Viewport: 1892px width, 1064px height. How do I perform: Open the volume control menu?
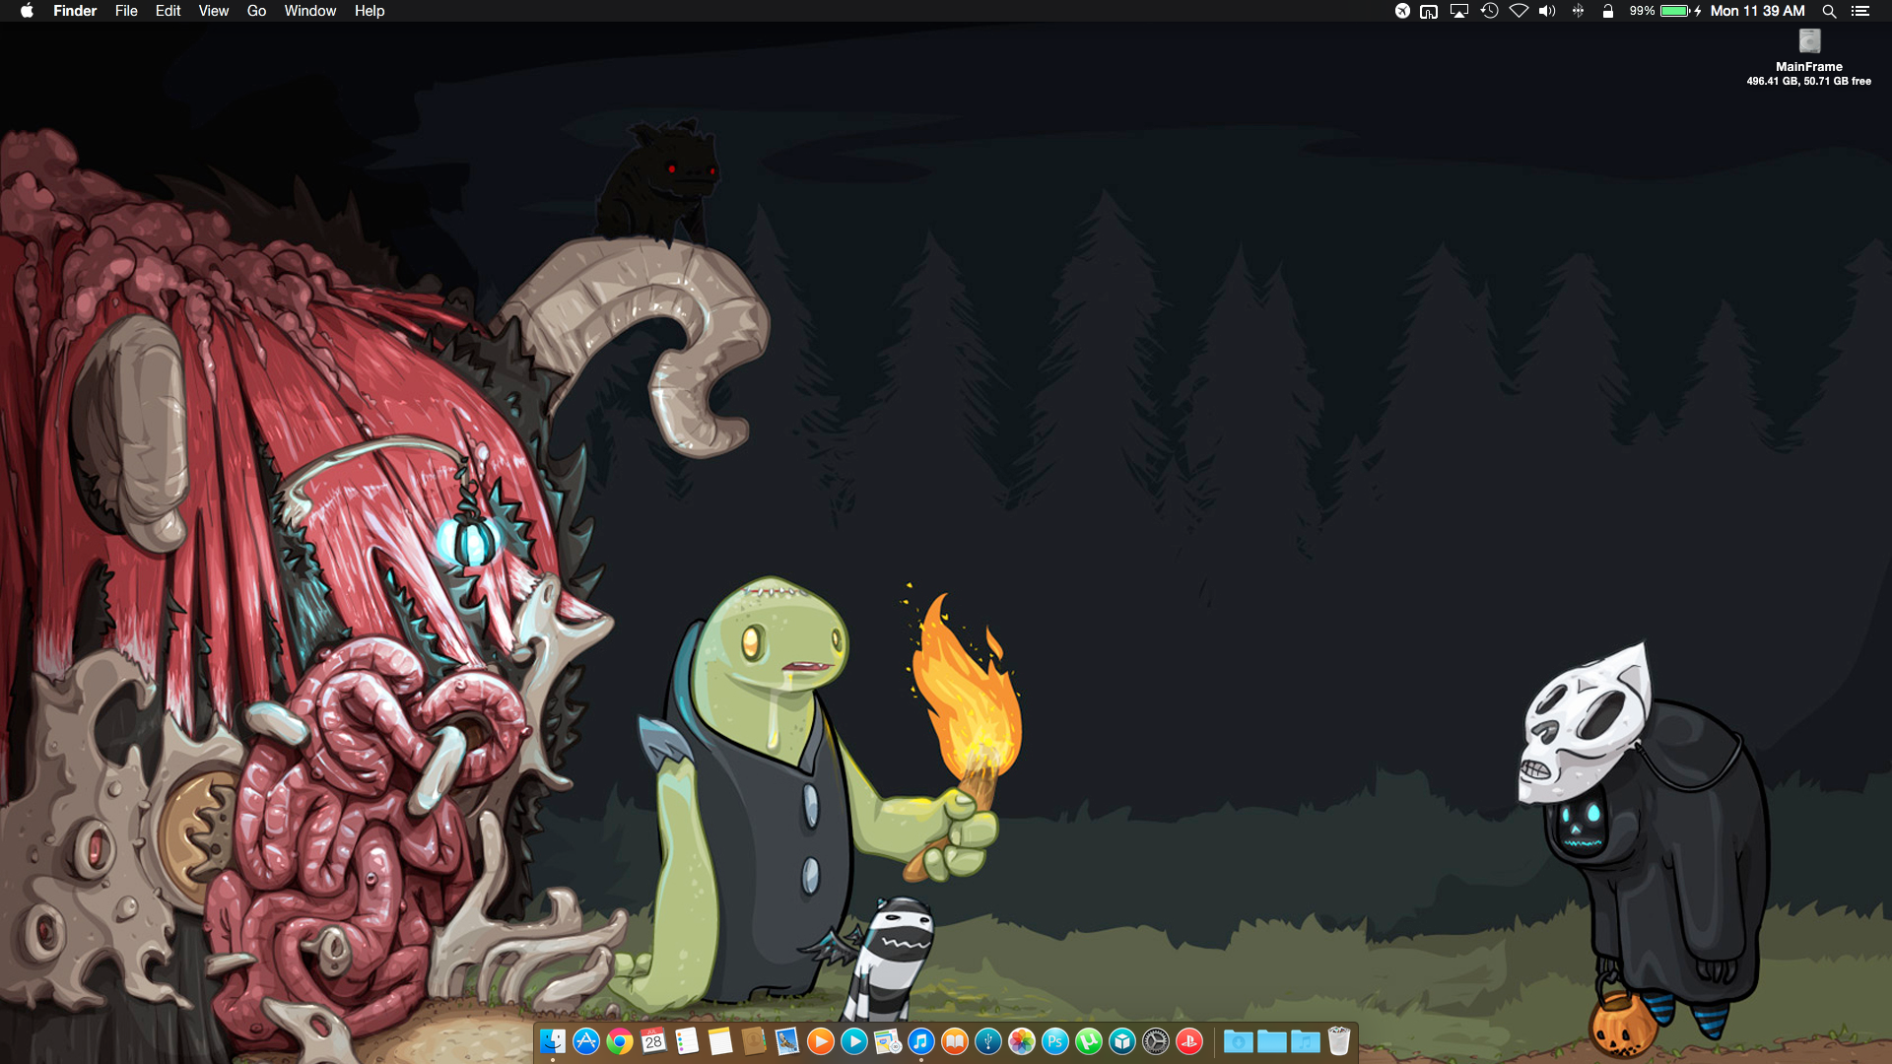1548,11
